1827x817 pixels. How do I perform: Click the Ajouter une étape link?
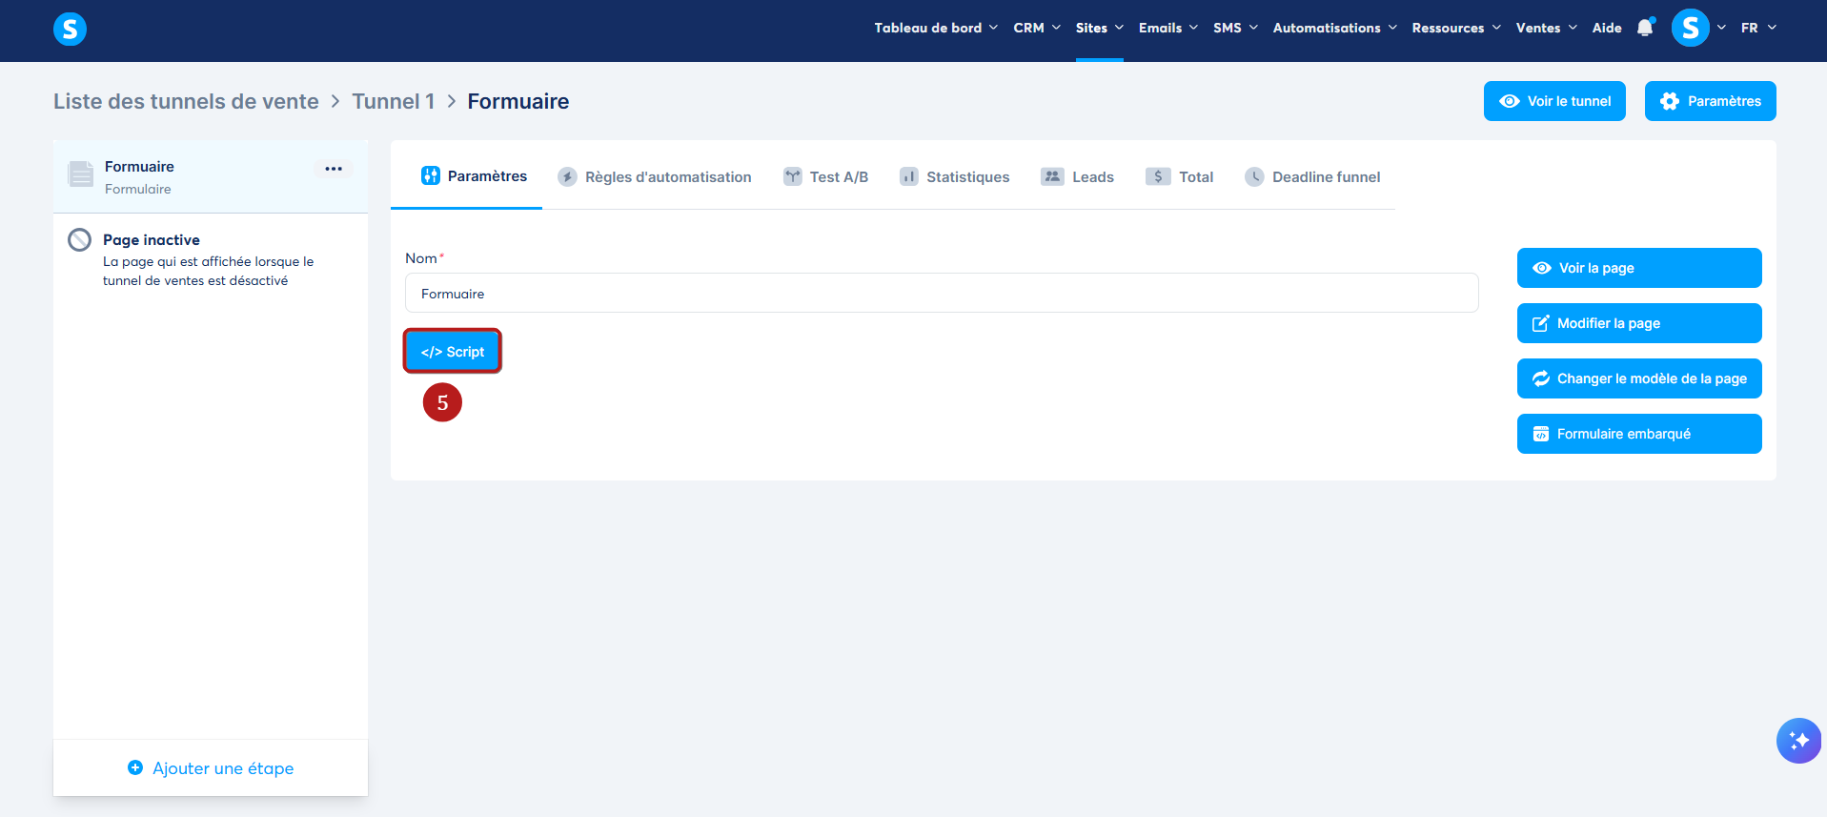[x=211, y=768]
